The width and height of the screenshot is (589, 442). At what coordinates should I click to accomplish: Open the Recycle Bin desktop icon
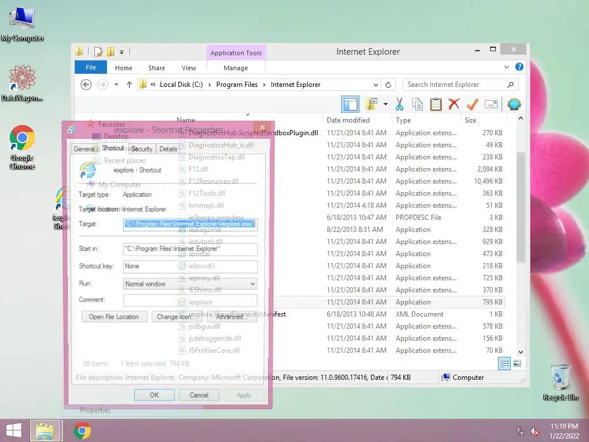[x=560, y=382]
